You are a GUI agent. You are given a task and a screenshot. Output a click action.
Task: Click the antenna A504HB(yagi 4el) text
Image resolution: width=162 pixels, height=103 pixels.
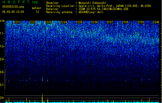[x=91, y=12]
